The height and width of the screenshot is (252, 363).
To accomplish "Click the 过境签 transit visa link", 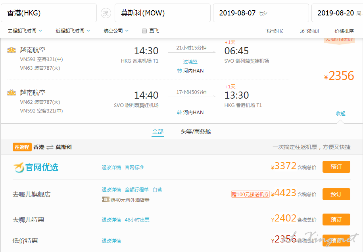I will 190,61.
